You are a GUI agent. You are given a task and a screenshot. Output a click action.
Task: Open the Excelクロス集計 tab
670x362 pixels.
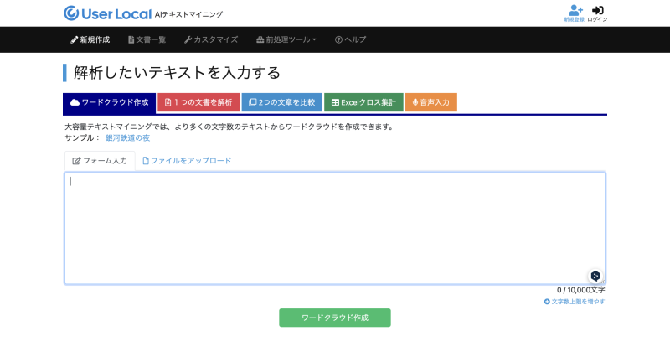[x=363, y=102]
